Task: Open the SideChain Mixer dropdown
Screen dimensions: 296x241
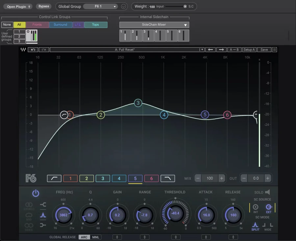Action: click(x=154, y=25)
